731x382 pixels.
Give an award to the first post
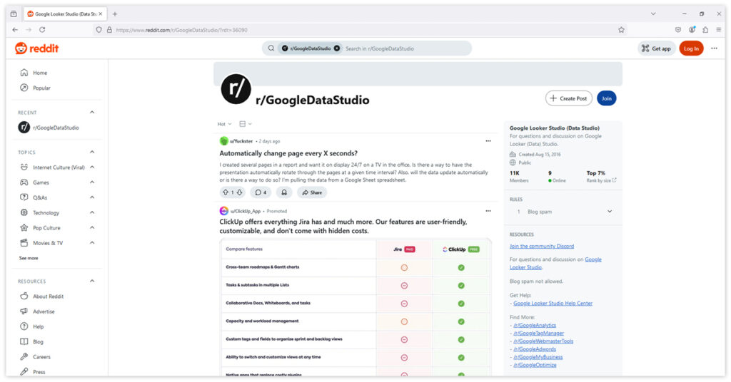point(284,192)
